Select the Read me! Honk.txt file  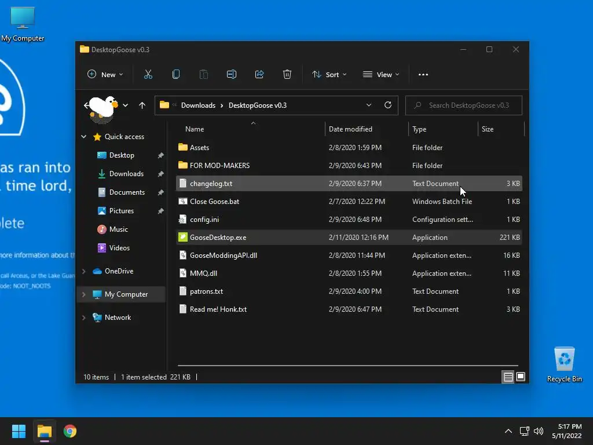pos(349,309)
